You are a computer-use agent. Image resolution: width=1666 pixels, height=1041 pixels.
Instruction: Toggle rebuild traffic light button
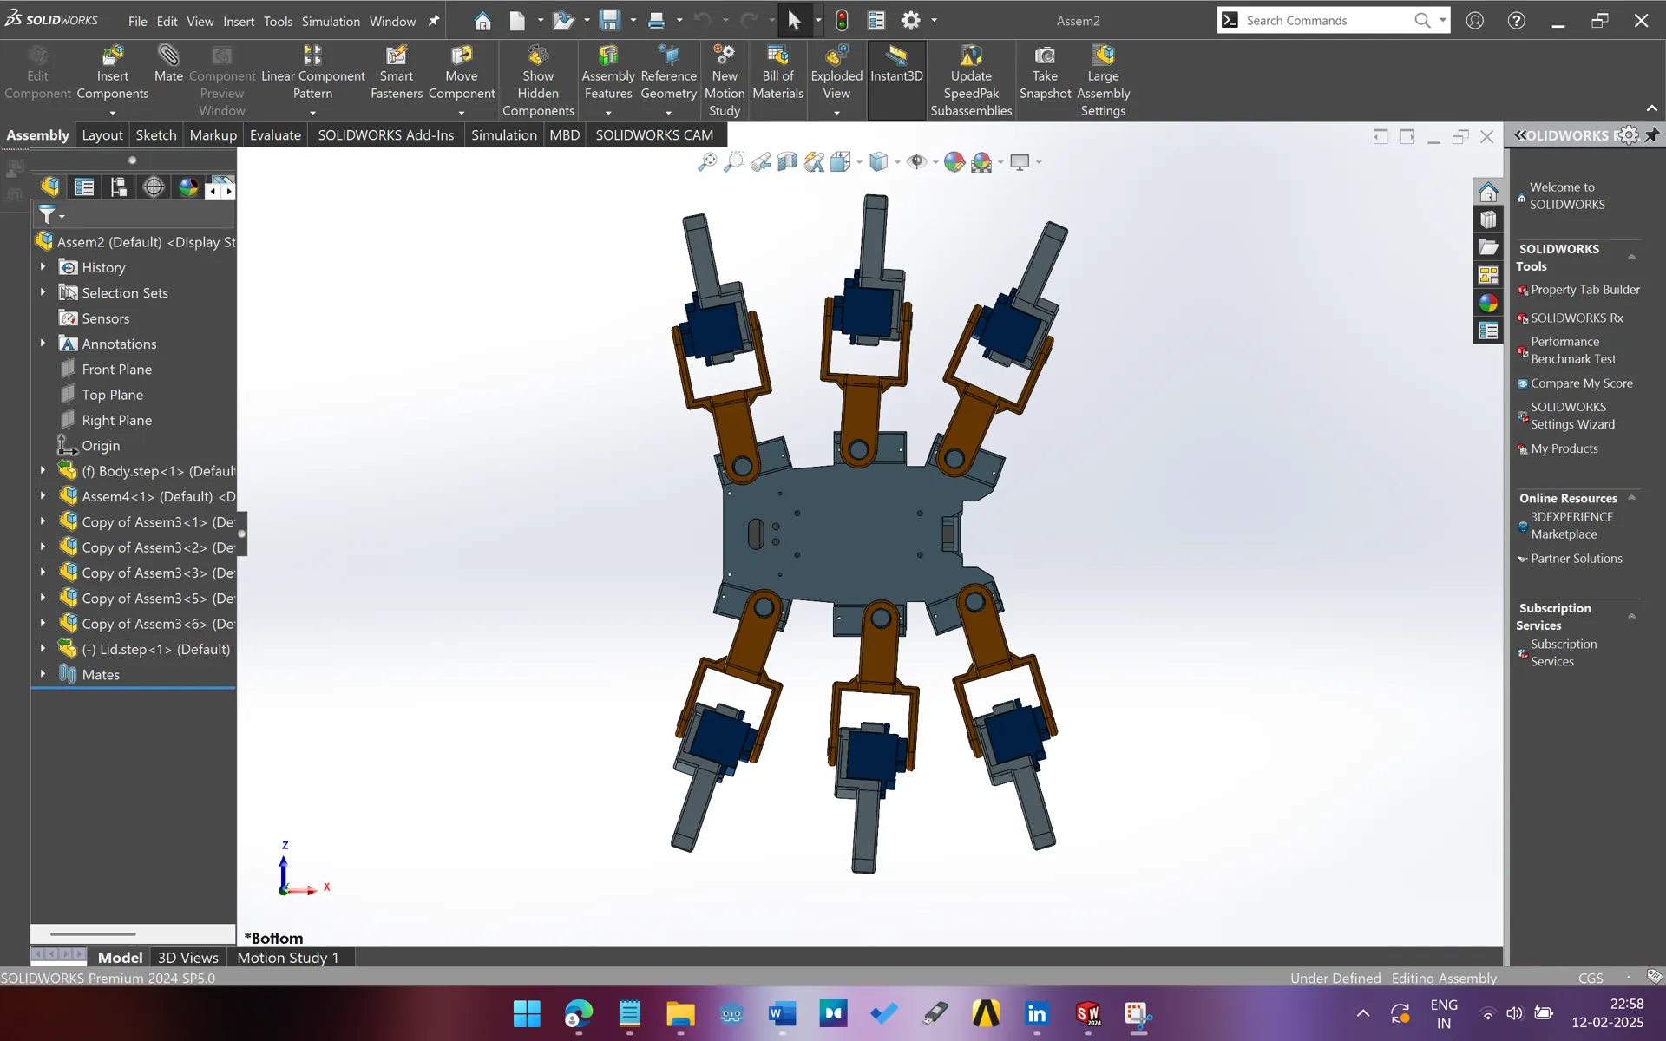[842, 21]
